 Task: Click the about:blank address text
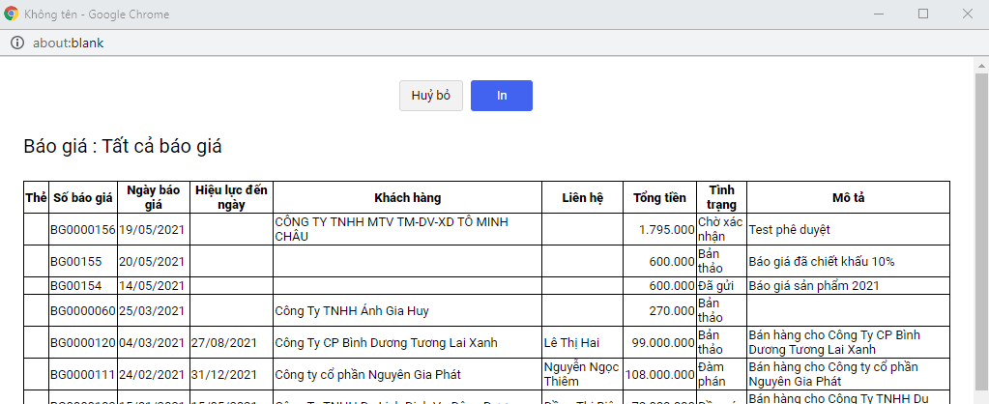pyautogui.click(x=68, y=43)
